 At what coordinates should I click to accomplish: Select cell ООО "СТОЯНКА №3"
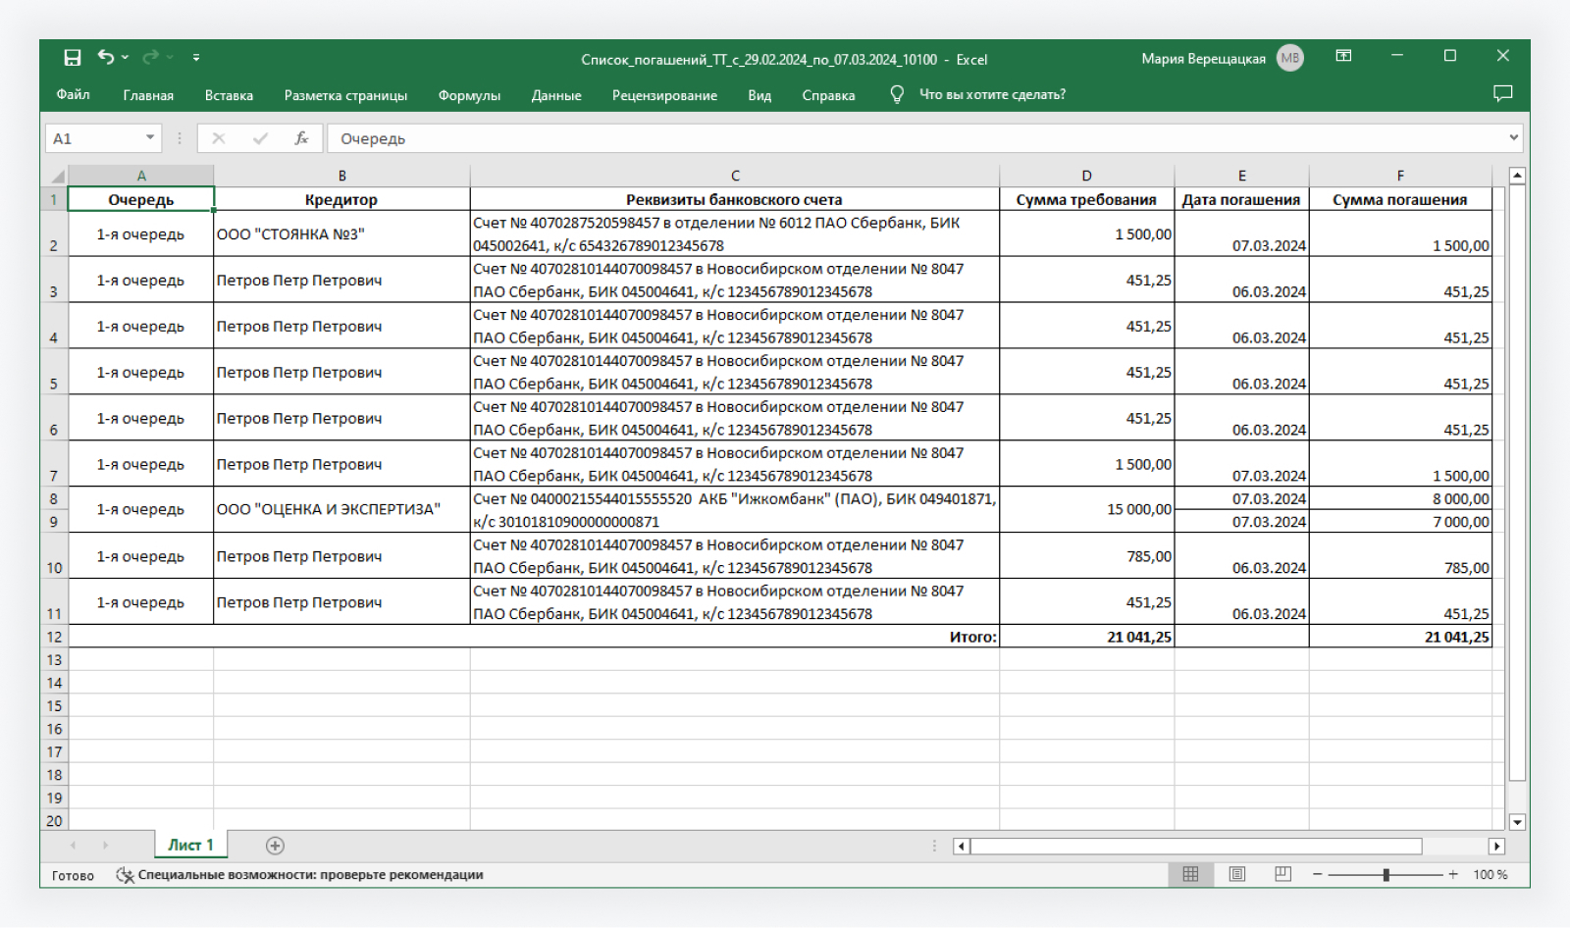(x=341, y=233)
